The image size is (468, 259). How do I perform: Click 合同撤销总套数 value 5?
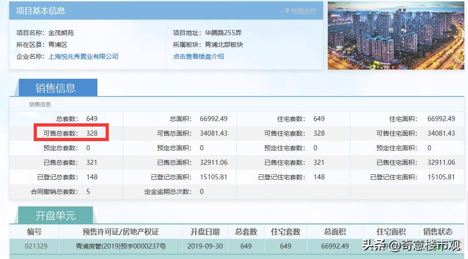pyautogui.click(x=88, y=192)
